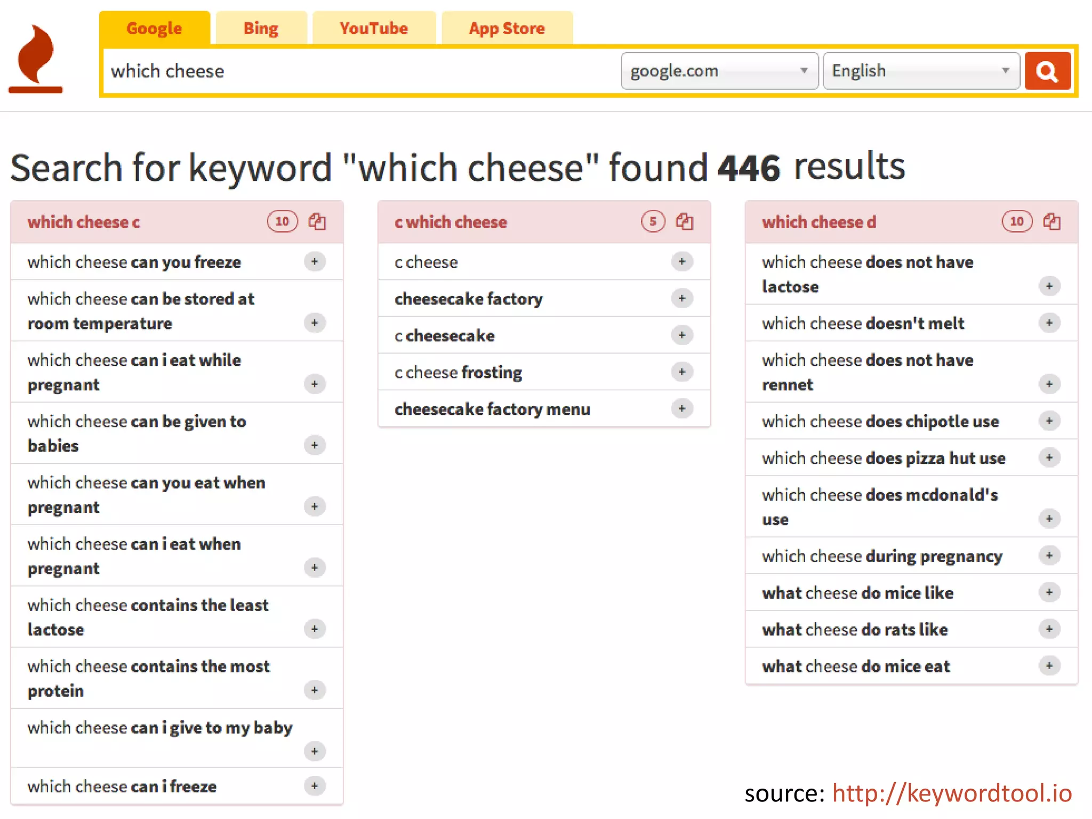Copy all 'which cheese d' keywords icon

coord(1051,221)
